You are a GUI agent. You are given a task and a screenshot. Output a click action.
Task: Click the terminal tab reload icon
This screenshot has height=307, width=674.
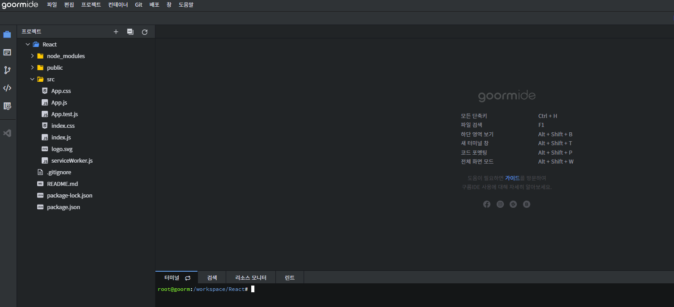click(188, 278)
